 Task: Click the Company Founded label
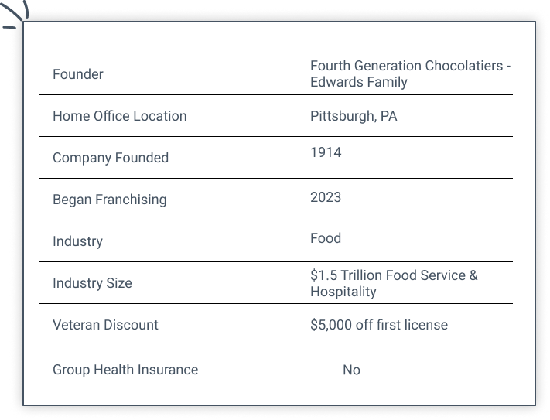110,158
